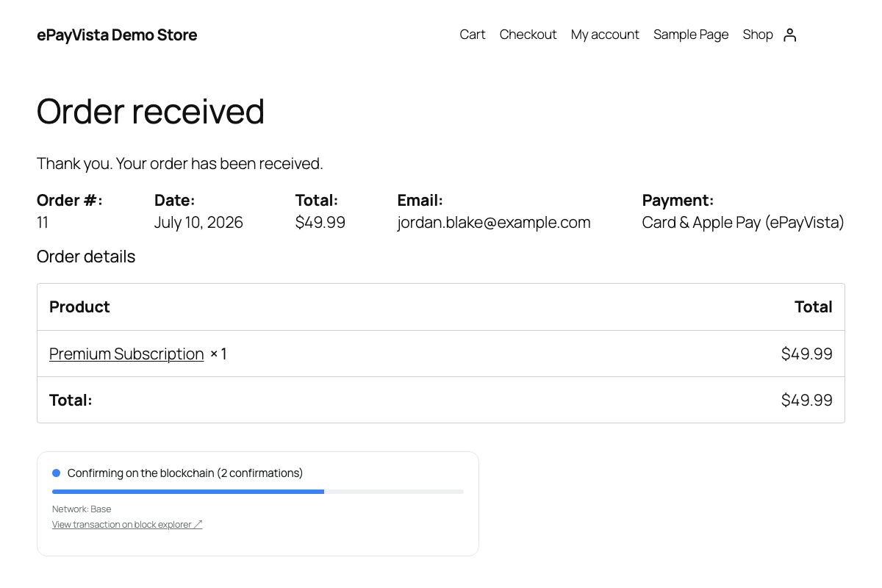The width and height of the screenshot is (882, 588).
Task: View transaction on block explorer
Action: pos(127,524)
